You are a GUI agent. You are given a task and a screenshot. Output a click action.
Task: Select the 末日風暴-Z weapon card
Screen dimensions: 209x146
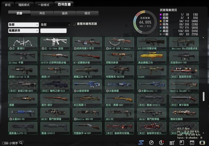tap(87, 100)
